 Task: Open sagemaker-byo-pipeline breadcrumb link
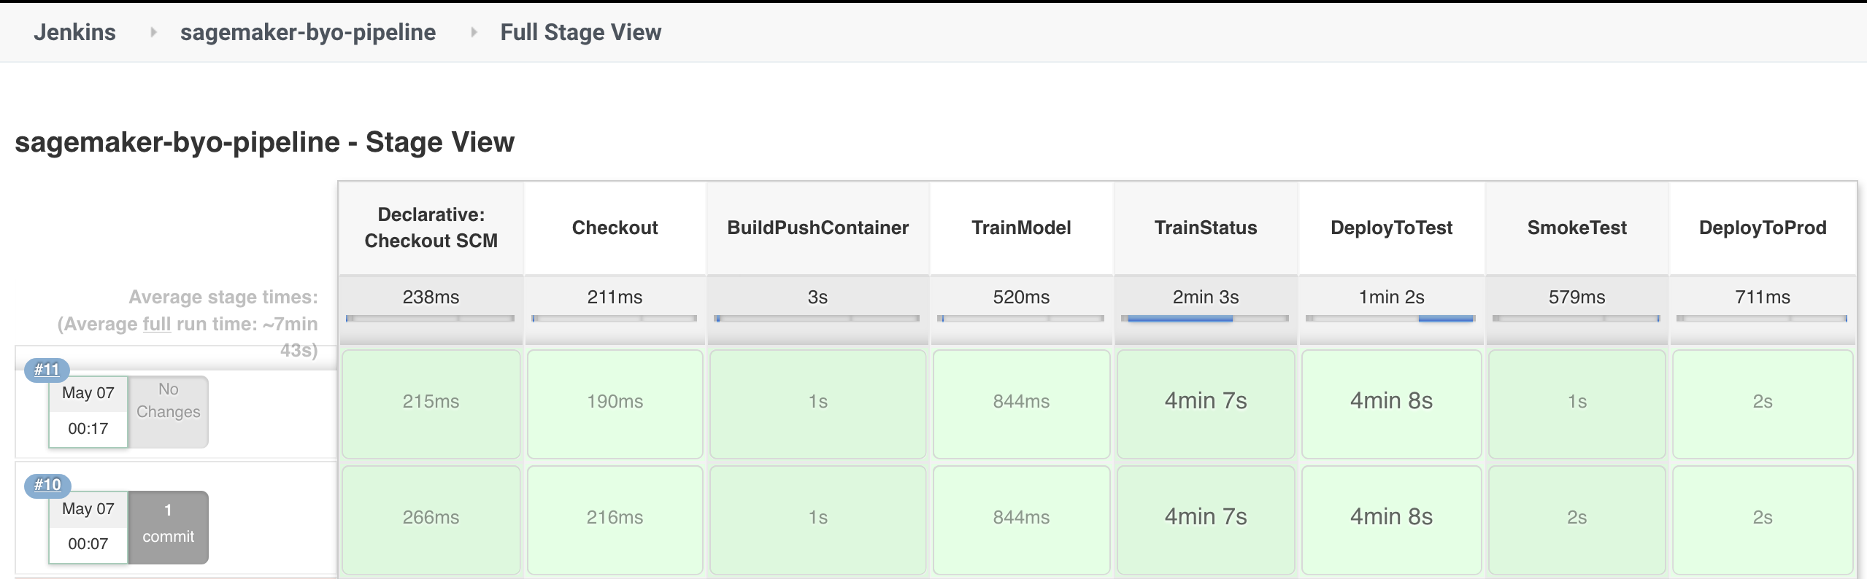click(308, 32)
